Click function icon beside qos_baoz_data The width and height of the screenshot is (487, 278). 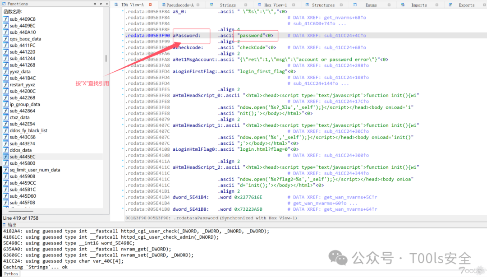(x=5, y=39)
